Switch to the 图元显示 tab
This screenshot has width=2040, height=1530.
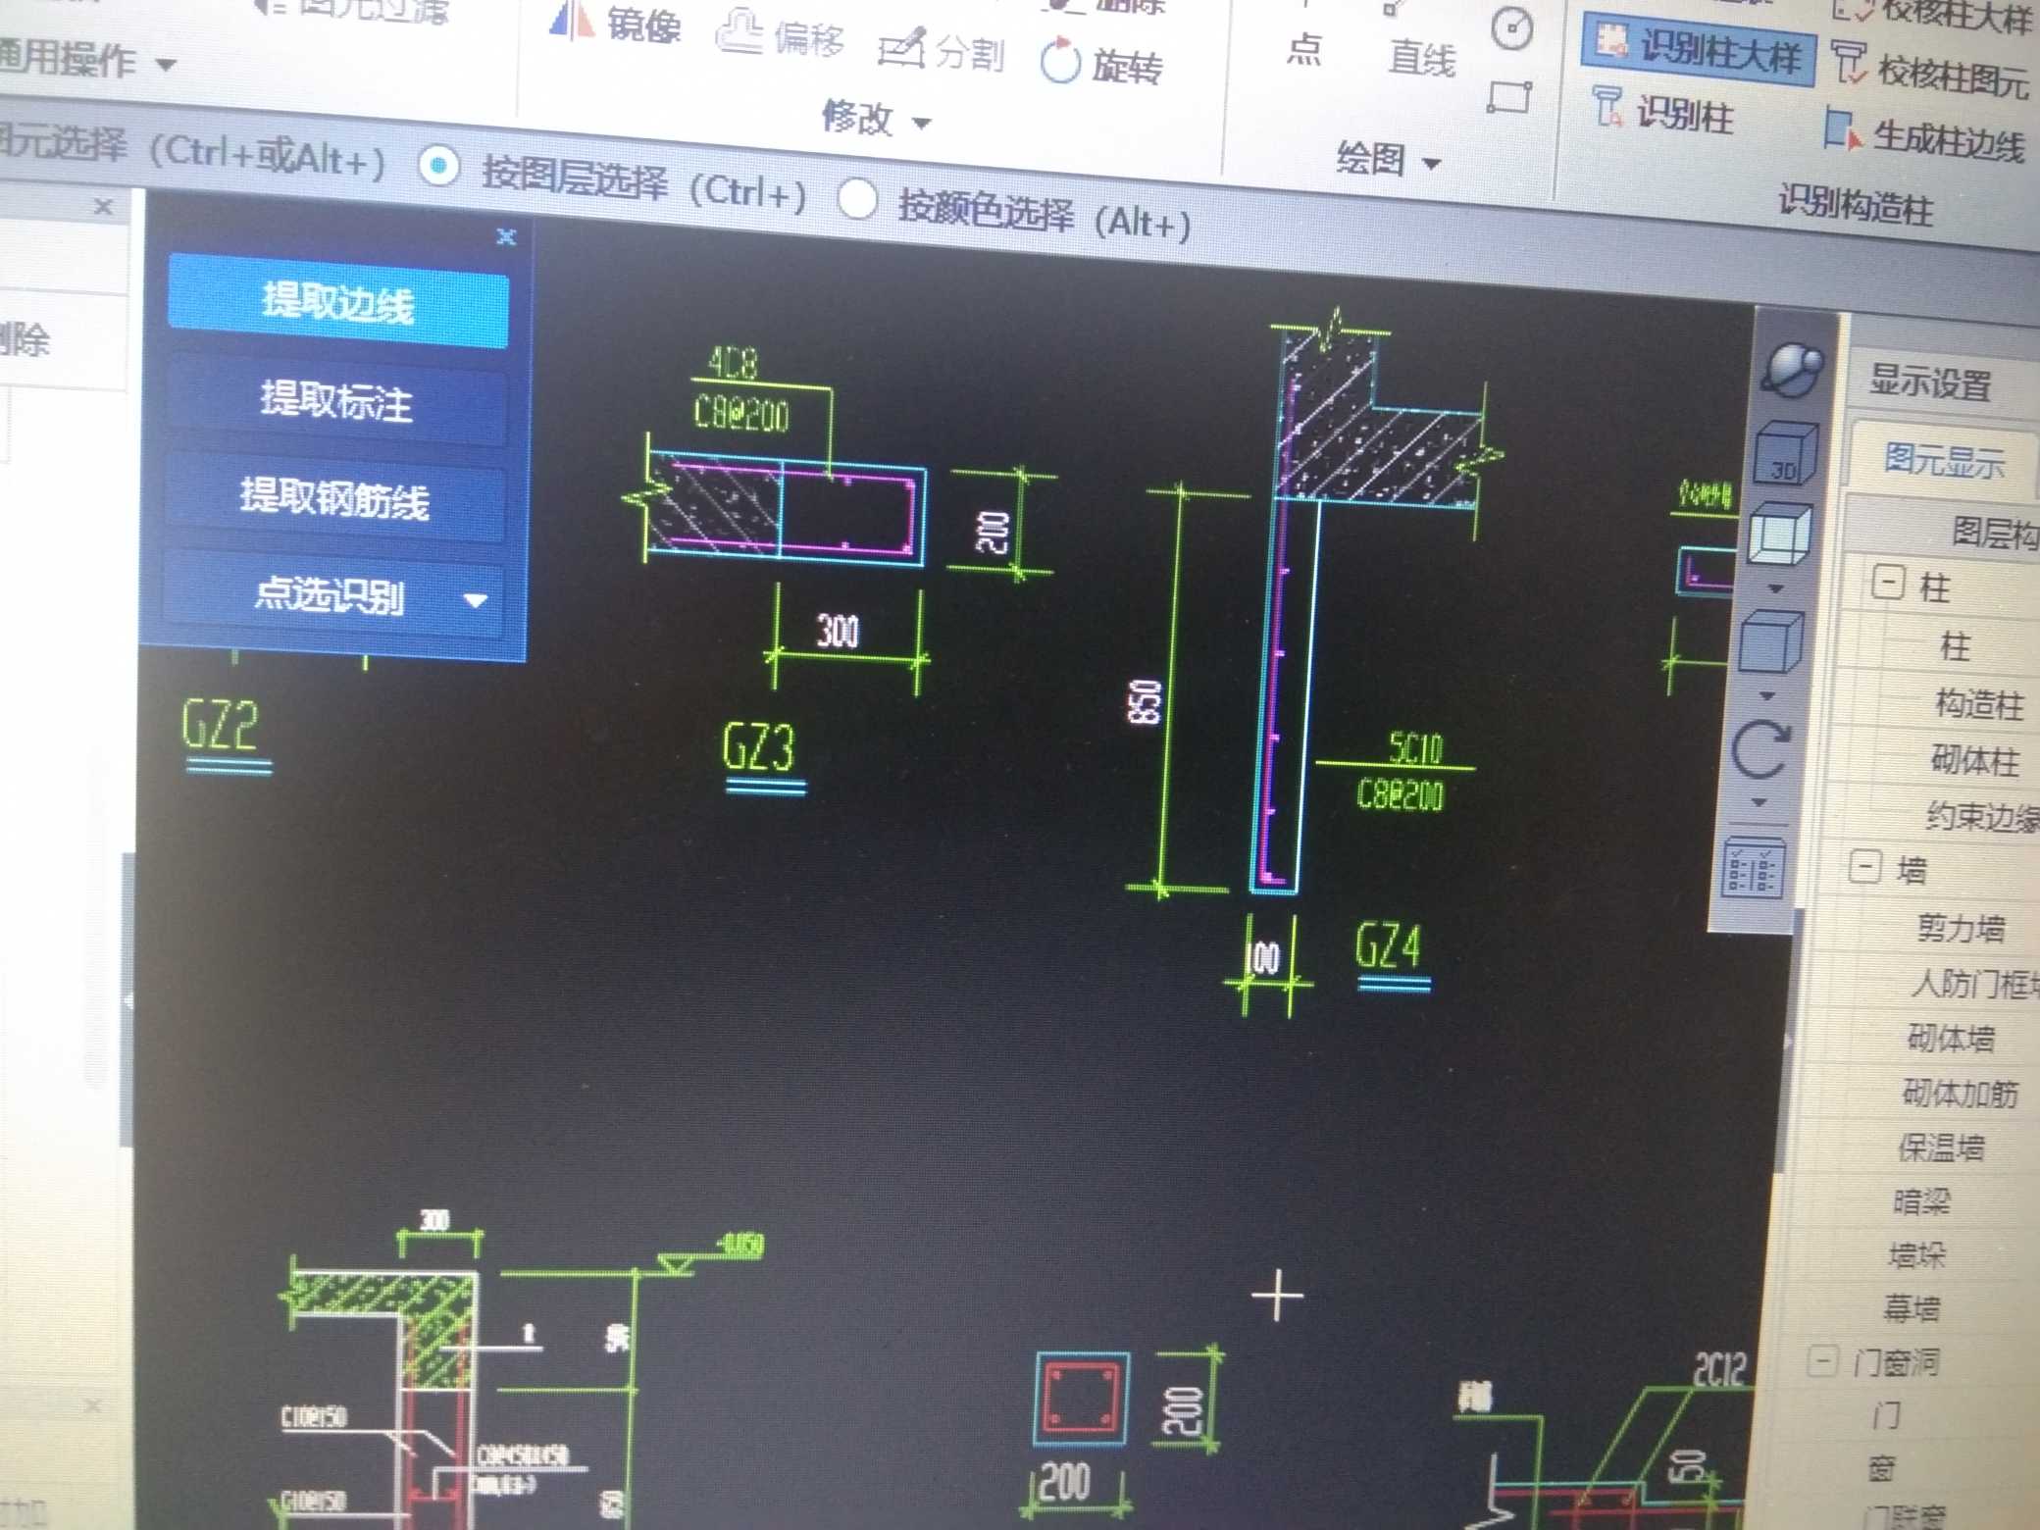pyautogui.click(x=1944, y=460)
